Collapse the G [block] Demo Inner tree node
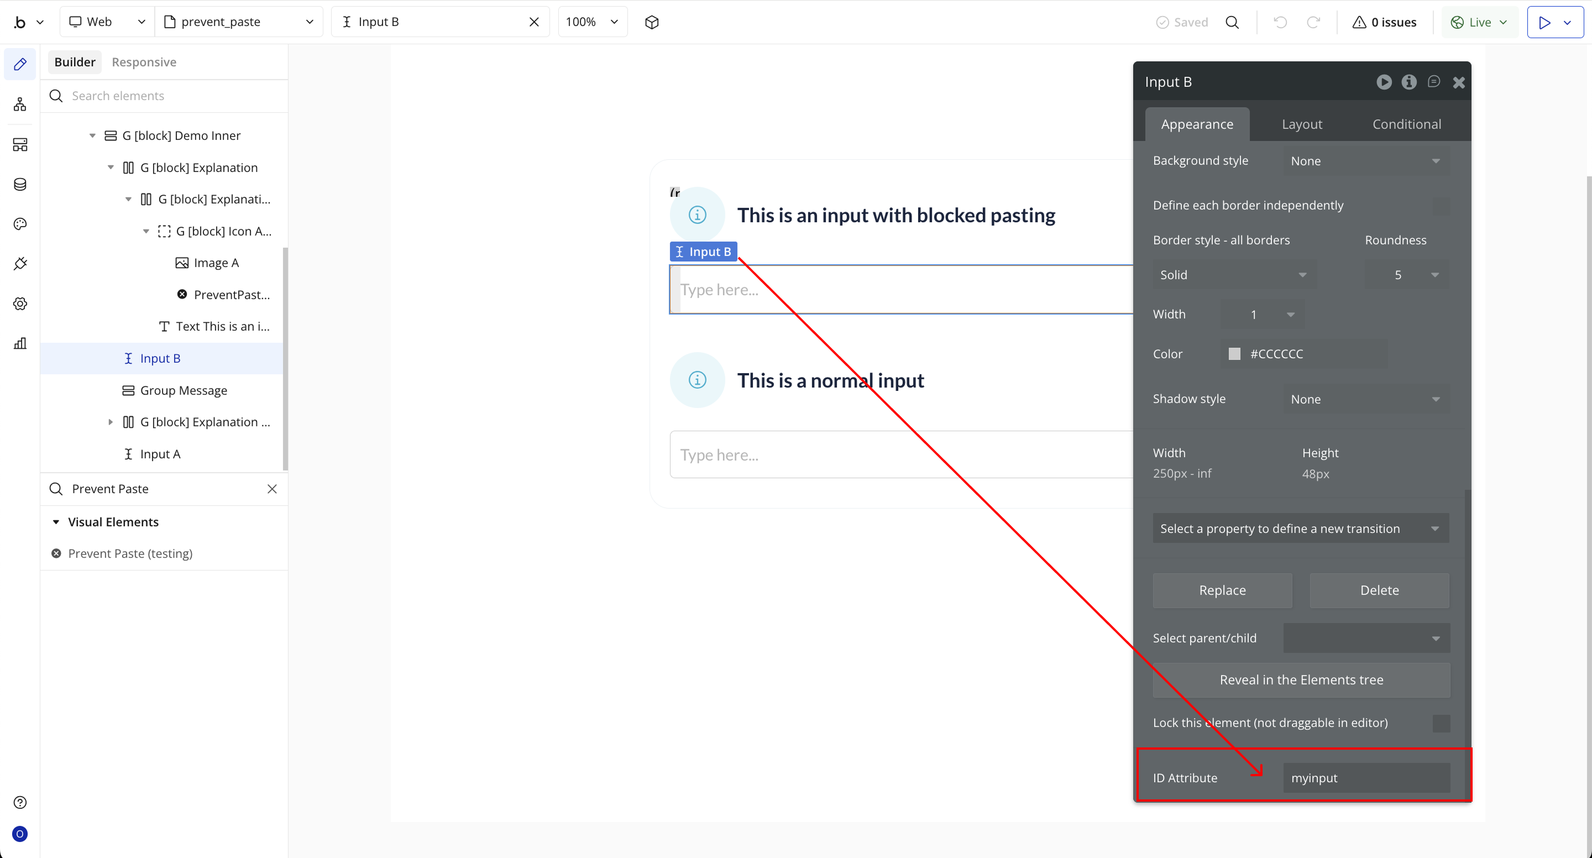Image resolution: width=1592 pixels, height=858 pixels. 92,135
